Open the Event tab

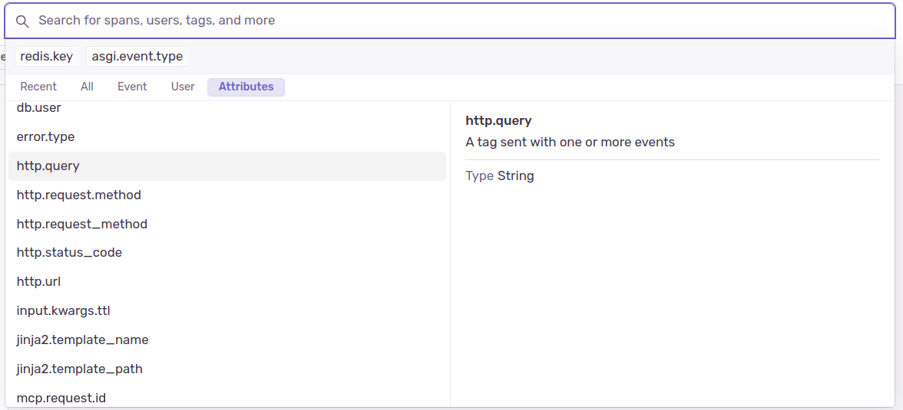click(132, 87)
